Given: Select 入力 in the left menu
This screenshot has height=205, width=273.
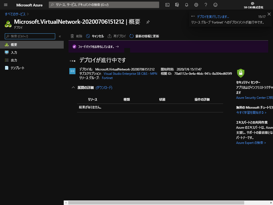Looking at the screenshot, I should point(32,53).
